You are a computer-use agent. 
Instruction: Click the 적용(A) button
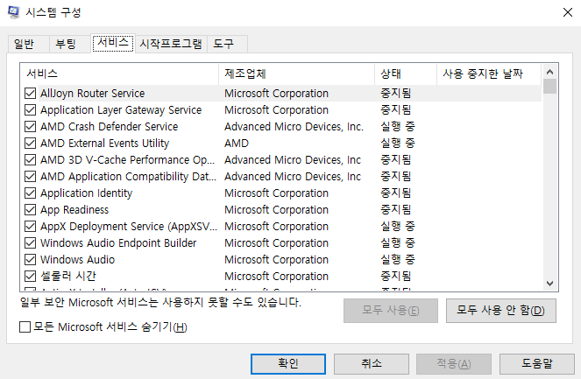[454, 364]
